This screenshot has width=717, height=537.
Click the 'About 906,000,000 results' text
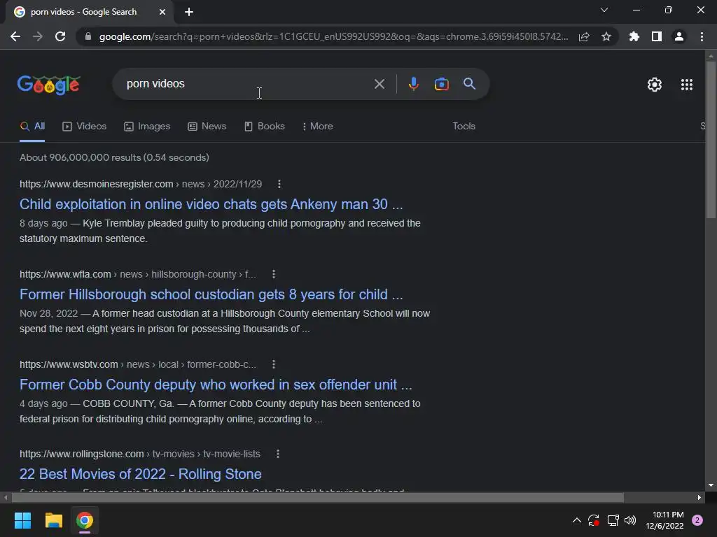click(114, 157)
